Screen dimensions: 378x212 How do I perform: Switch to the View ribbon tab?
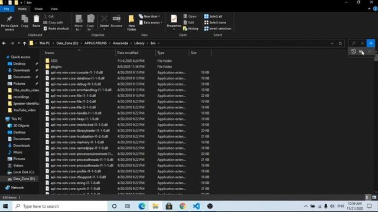click(x=54, y=9)
